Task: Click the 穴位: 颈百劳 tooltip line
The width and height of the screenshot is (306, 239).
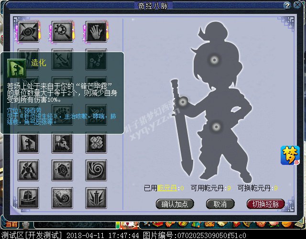Action: [x=24, y=110]
